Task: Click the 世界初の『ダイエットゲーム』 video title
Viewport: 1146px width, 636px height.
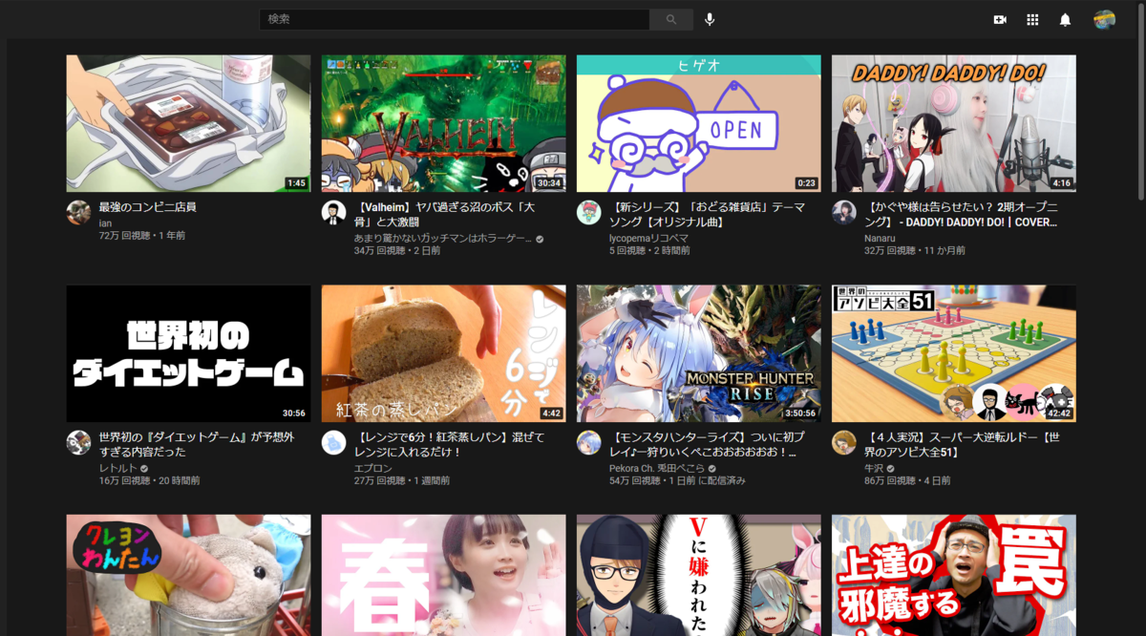Action: [197, 445]
